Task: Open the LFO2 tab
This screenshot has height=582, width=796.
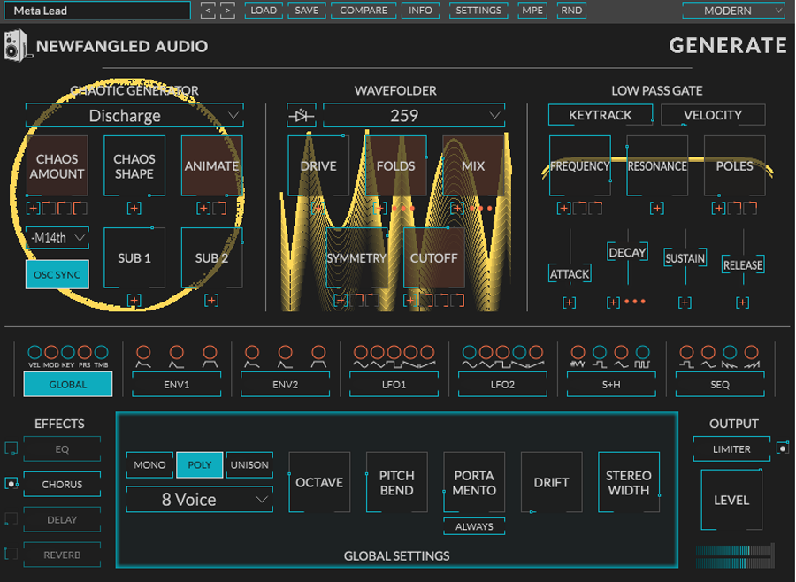Action: (502, 385)
